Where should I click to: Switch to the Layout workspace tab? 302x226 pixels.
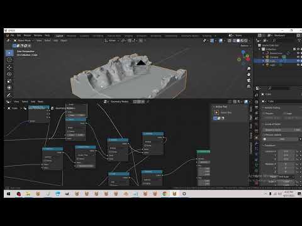(59, 36)
